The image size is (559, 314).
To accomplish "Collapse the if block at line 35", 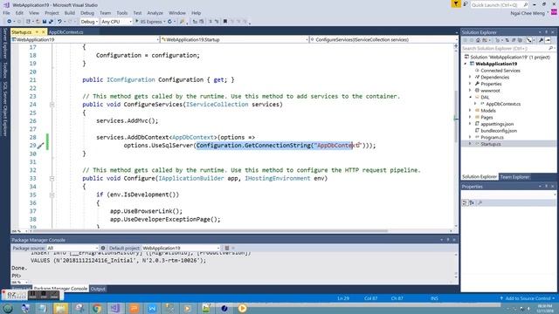I will click(52, 195).
